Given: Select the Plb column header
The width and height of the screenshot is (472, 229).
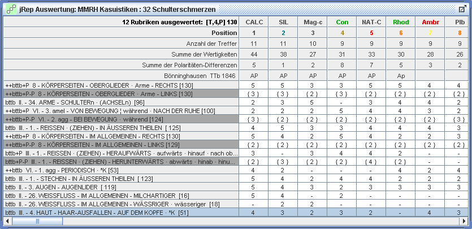Looking at the screenshot, I should click(x=459, y=21).
